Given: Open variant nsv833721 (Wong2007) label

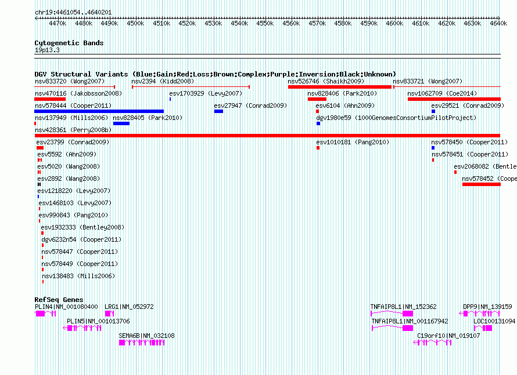Looking at the screenshot, I should 428,81.
